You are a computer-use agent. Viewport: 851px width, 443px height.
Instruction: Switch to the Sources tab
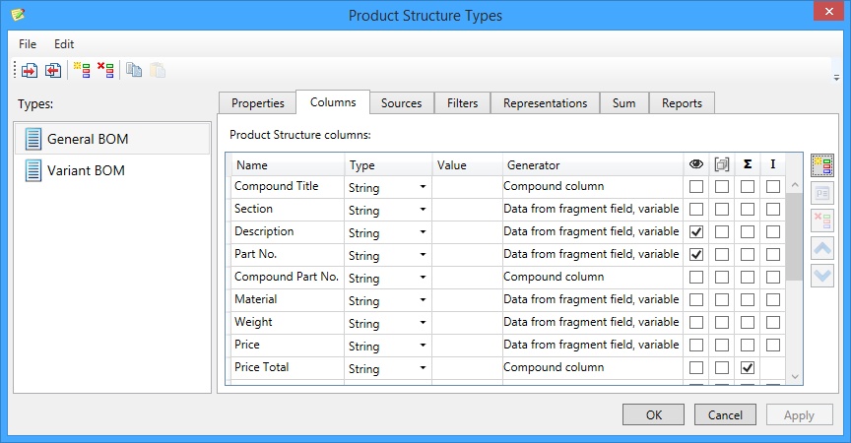401,103
